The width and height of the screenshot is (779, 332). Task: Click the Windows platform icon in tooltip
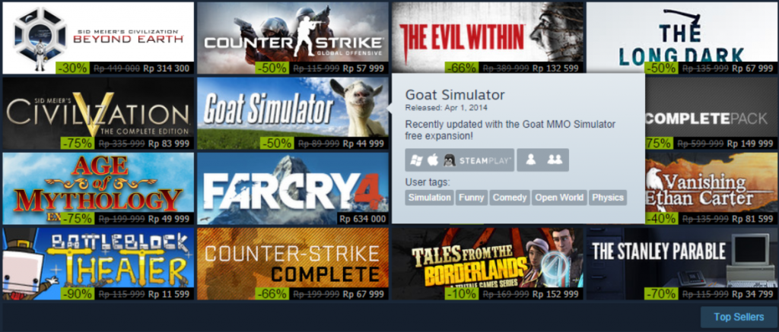click(x=416, y=160)
